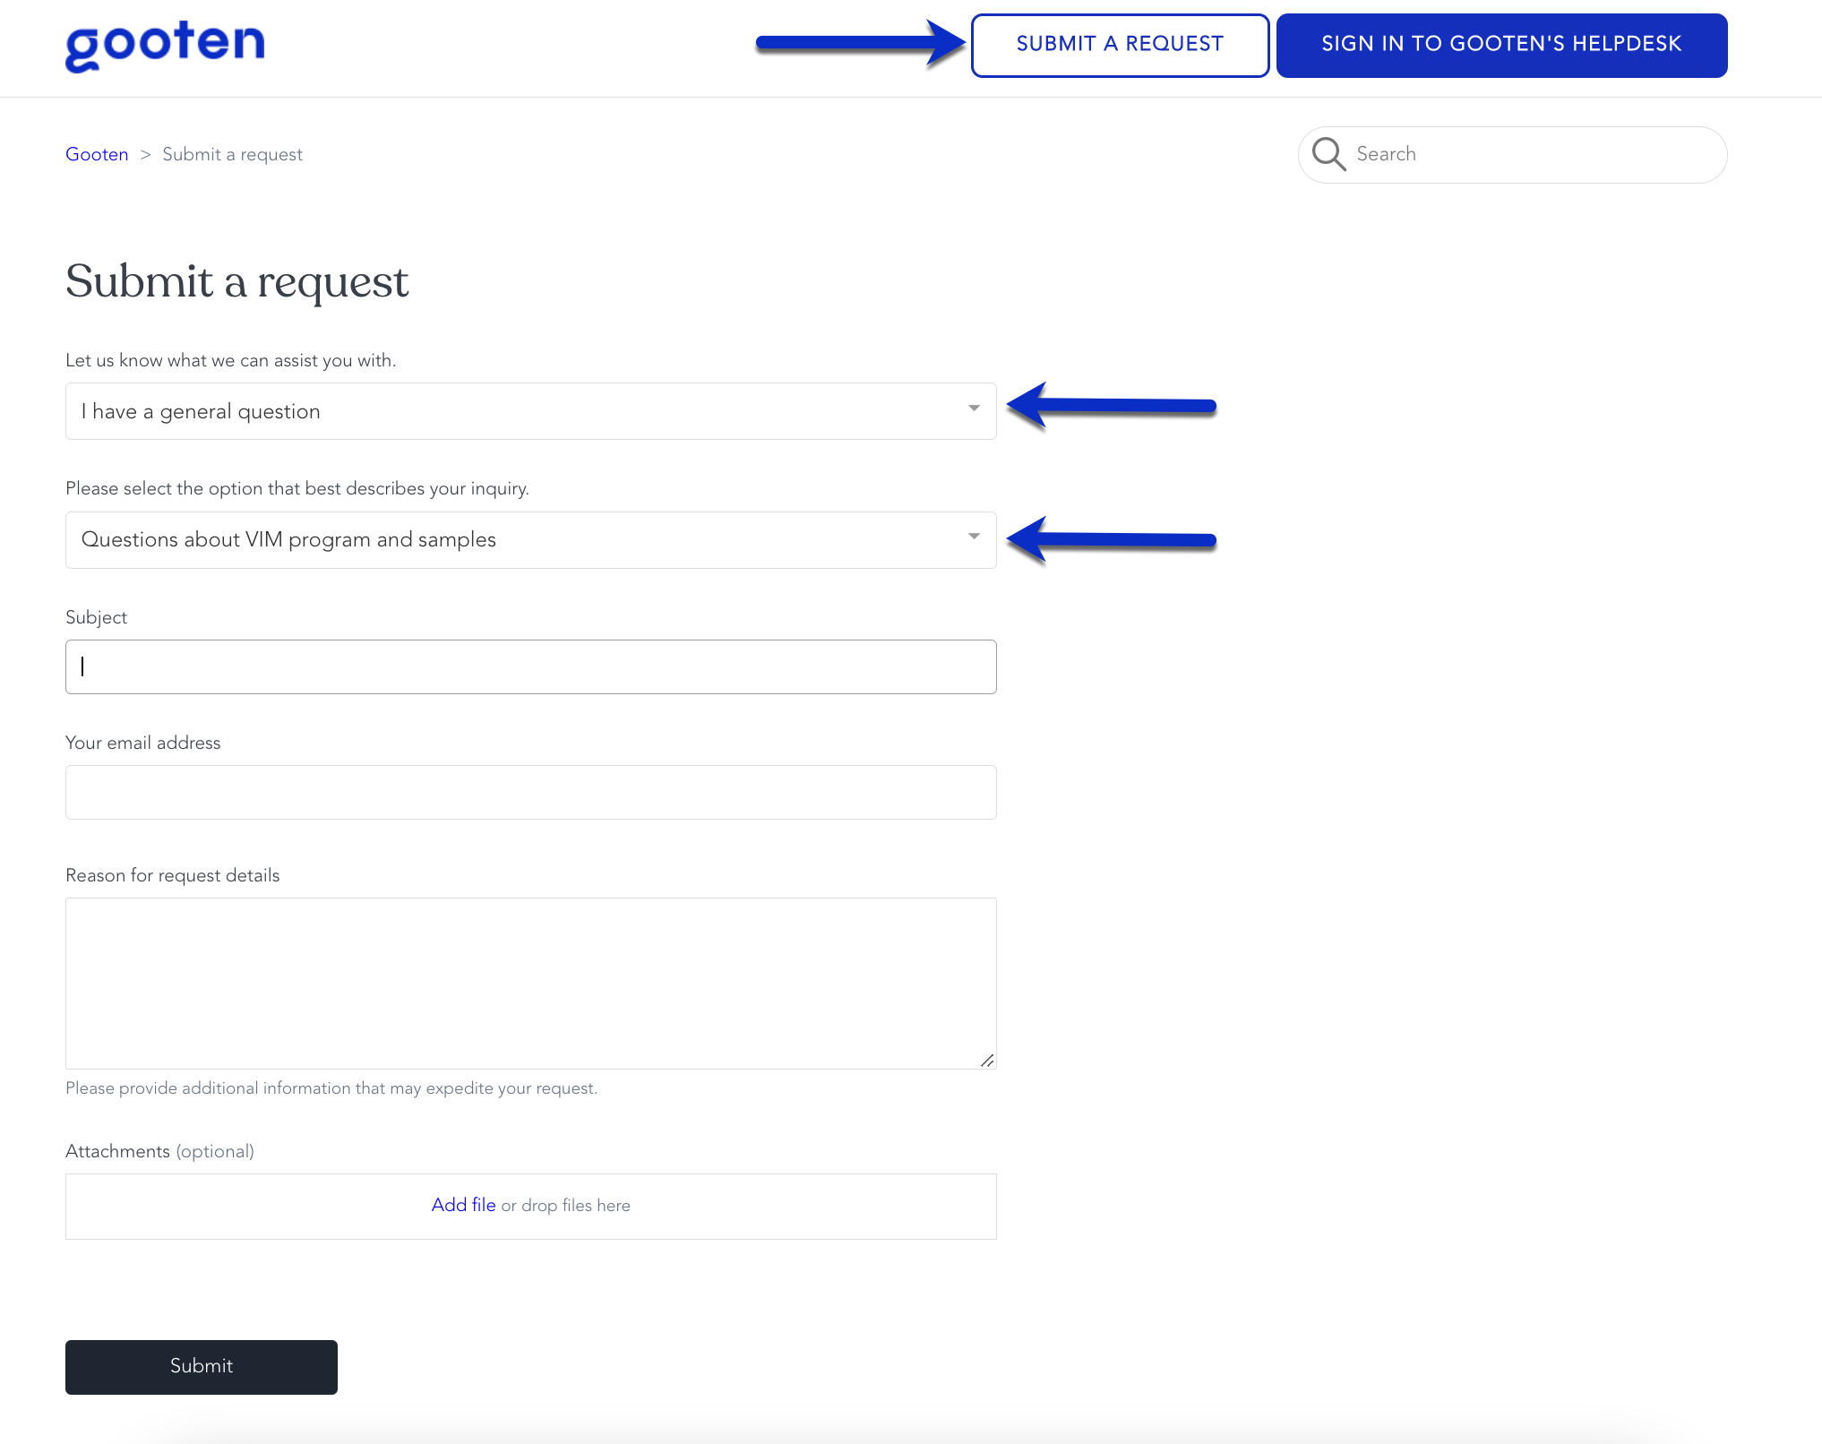Click Sign in to Gooten's Helpdesk
Image resolution: width=1822 pixels, height=1444 pixels.
(1501, 45)
